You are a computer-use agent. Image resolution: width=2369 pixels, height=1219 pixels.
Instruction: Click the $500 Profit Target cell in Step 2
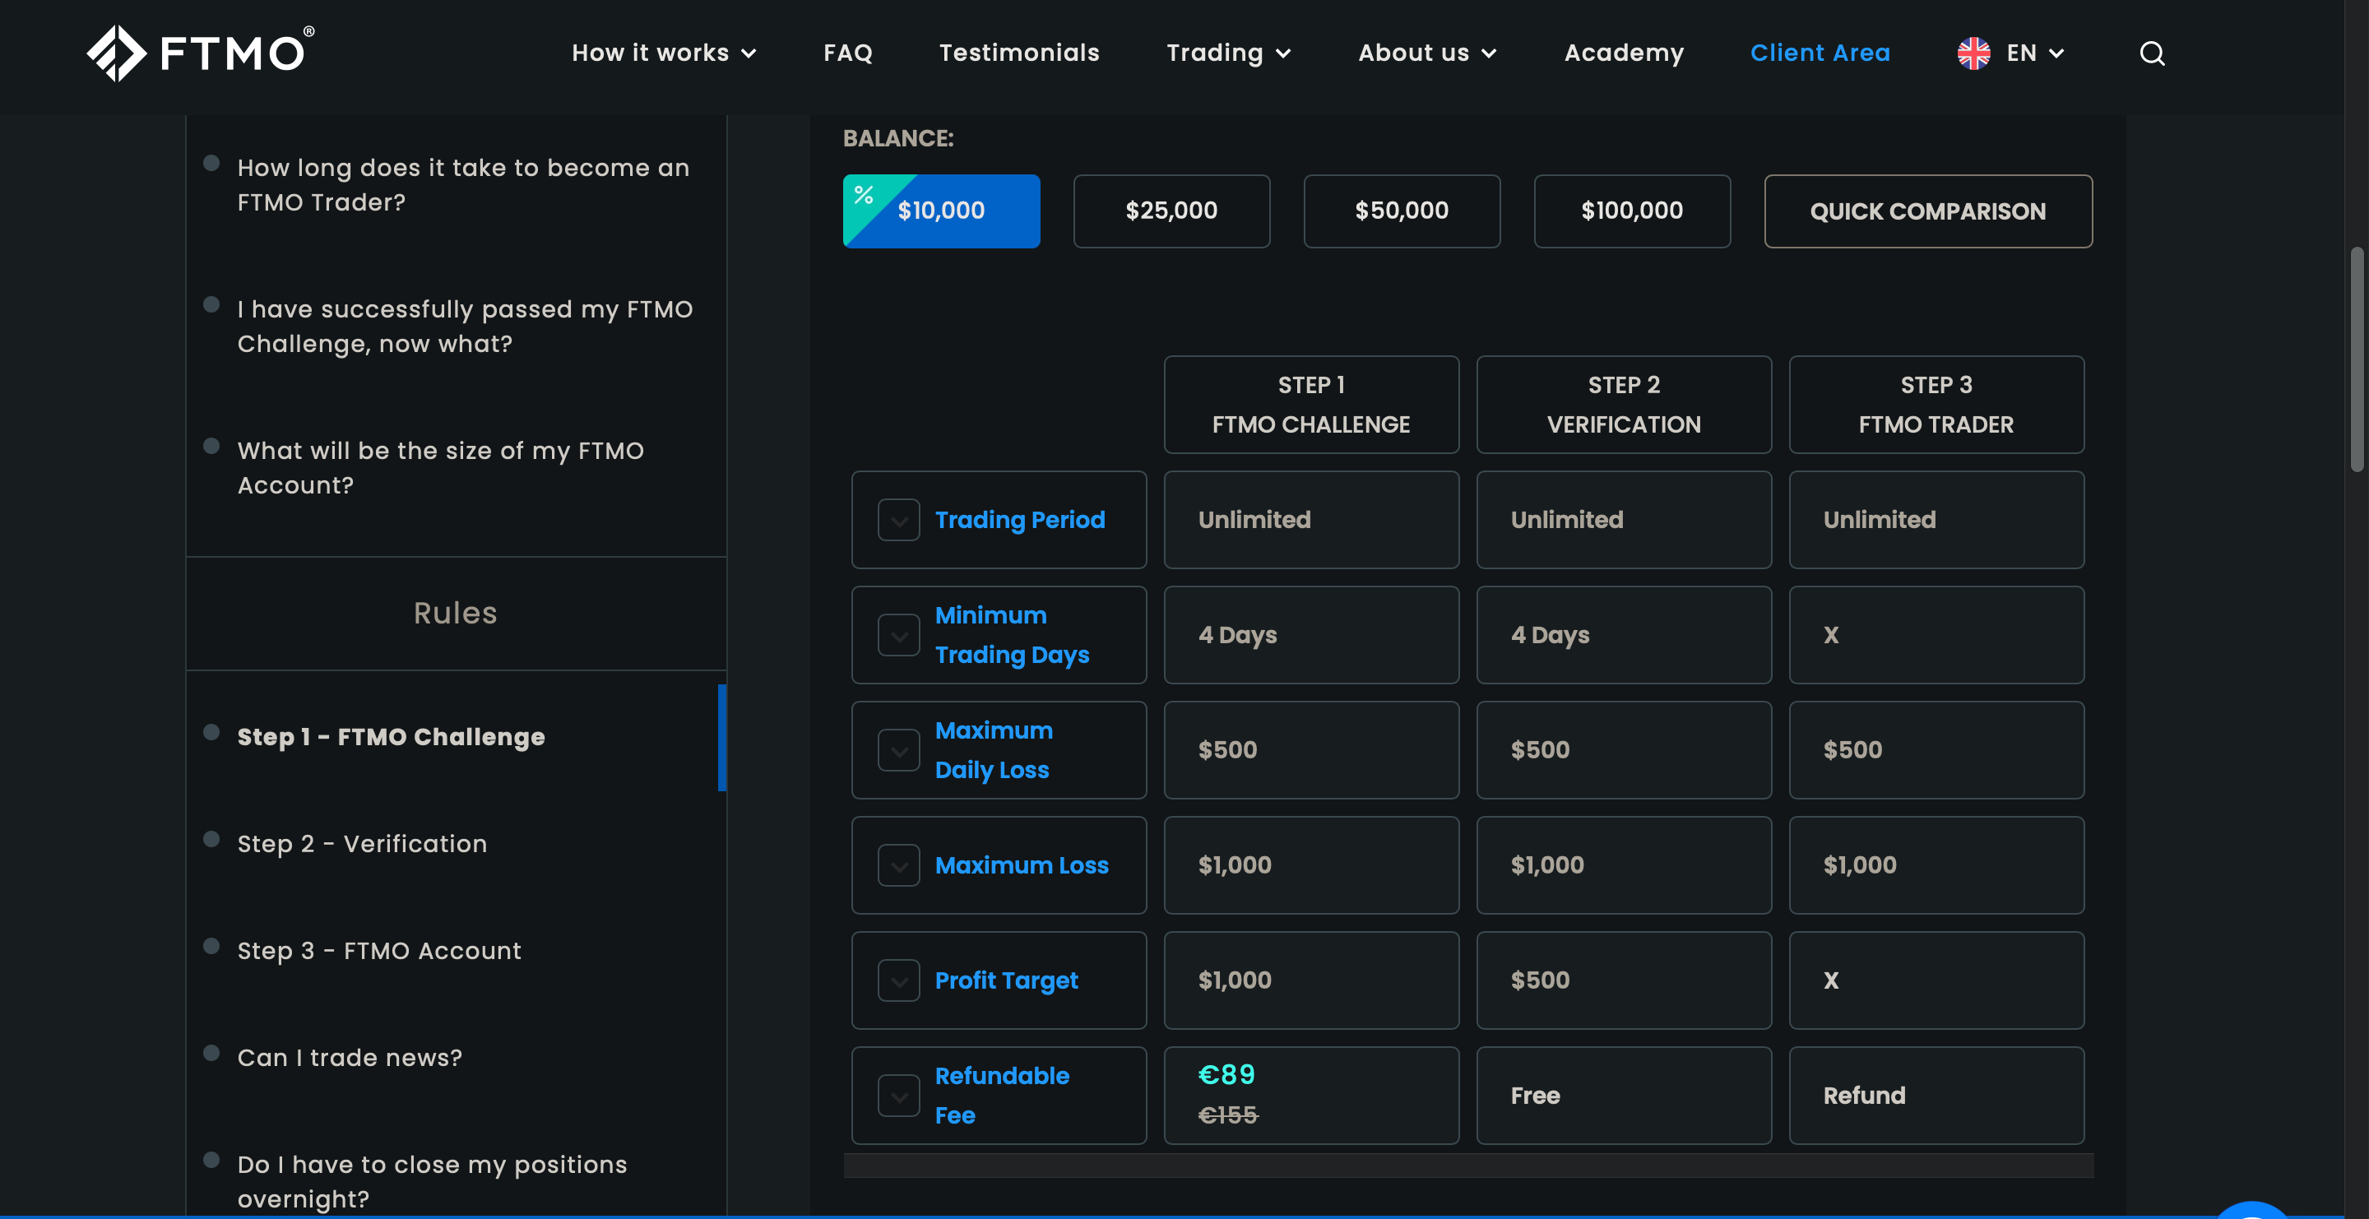[x=1623, y=980]
